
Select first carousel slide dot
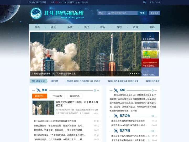[x=130, y=74]
